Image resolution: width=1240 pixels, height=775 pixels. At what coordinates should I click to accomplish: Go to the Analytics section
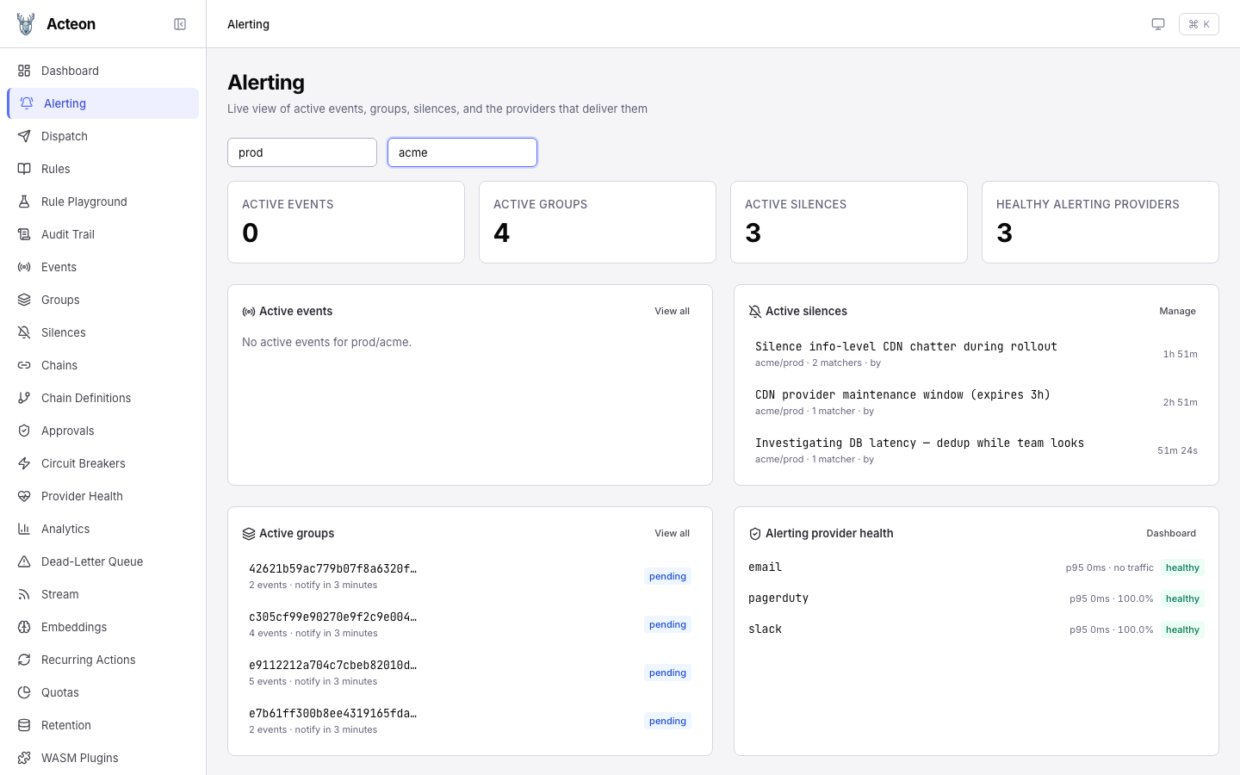(65, 529)
